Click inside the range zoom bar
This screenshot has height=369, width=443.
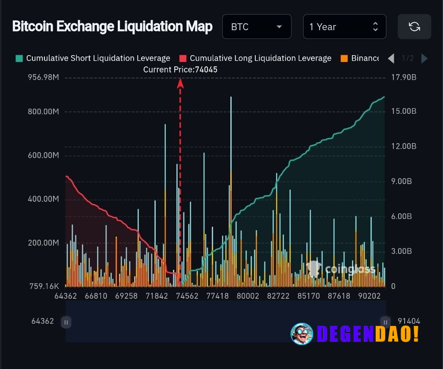coord(226,321)
